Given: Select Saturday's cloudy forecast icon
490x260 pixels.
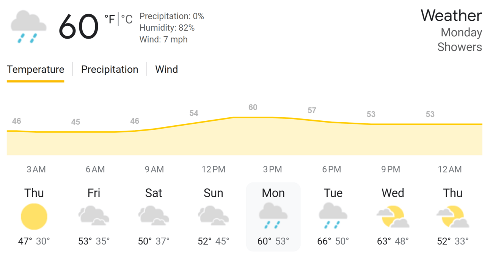Looking at the screenshot, I should [x=154, y=216].
